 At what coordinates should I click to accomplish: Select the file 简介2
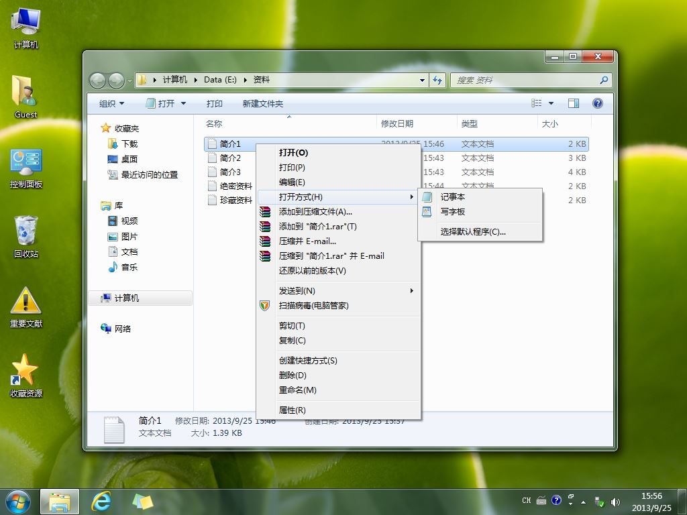[231, 158]
